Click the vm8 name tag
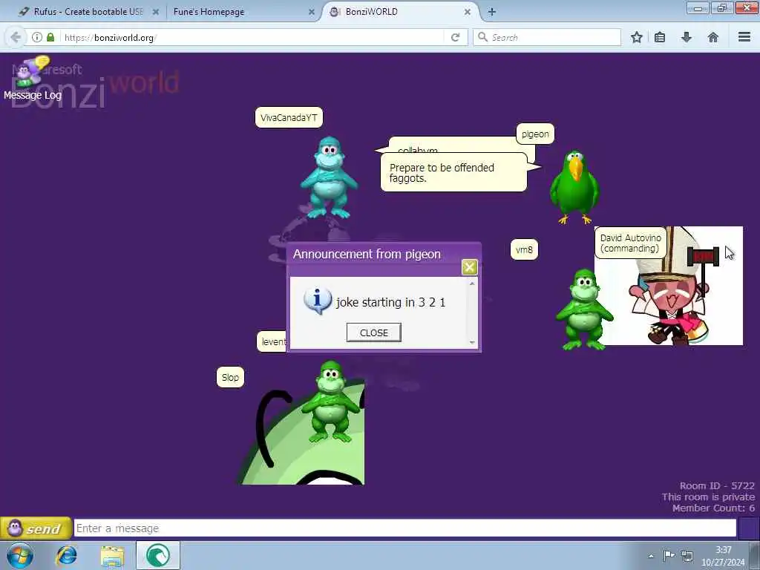760x570 pixels. 524,249
